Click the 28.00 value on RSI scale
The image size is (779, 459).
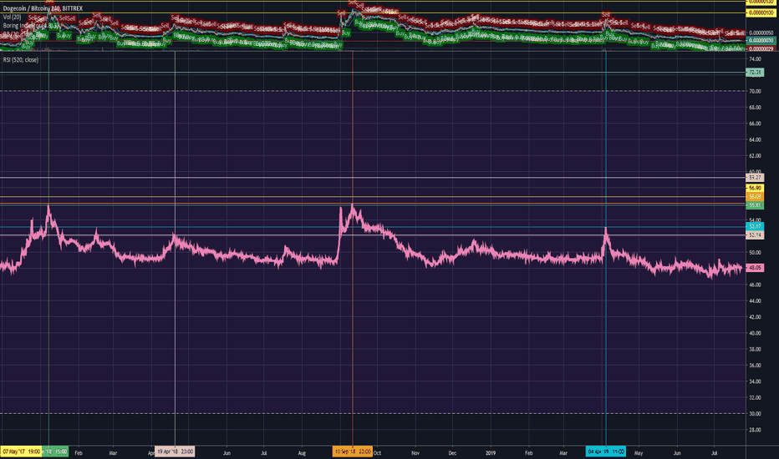[755, 430]
